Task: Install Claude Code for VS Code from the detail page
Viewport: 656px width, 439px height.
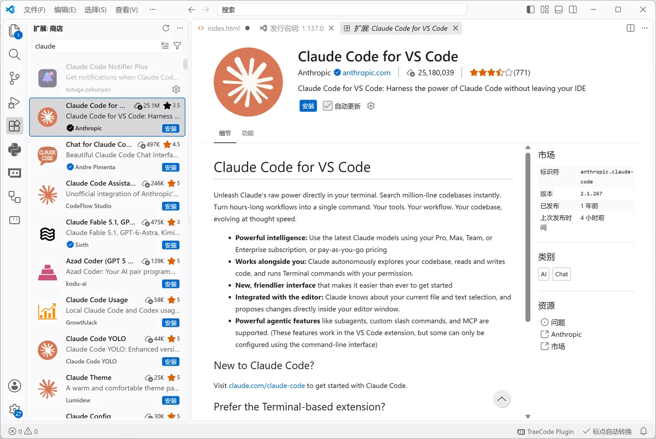Action: click(x=308, y=106)
